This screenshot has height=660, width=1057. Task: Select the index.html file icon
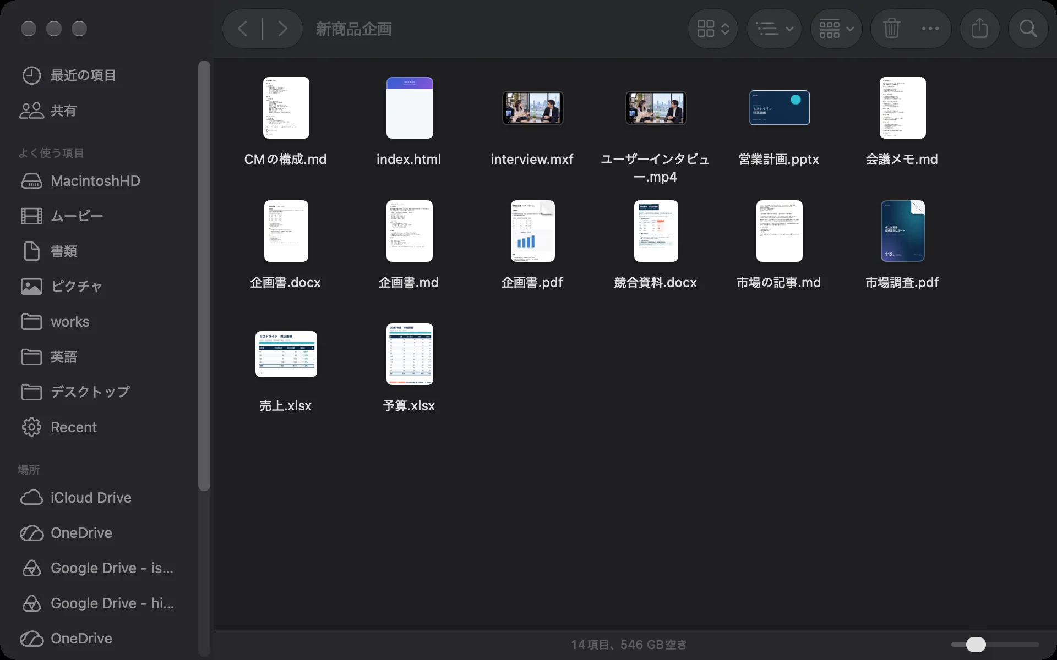tap(410, 108)
